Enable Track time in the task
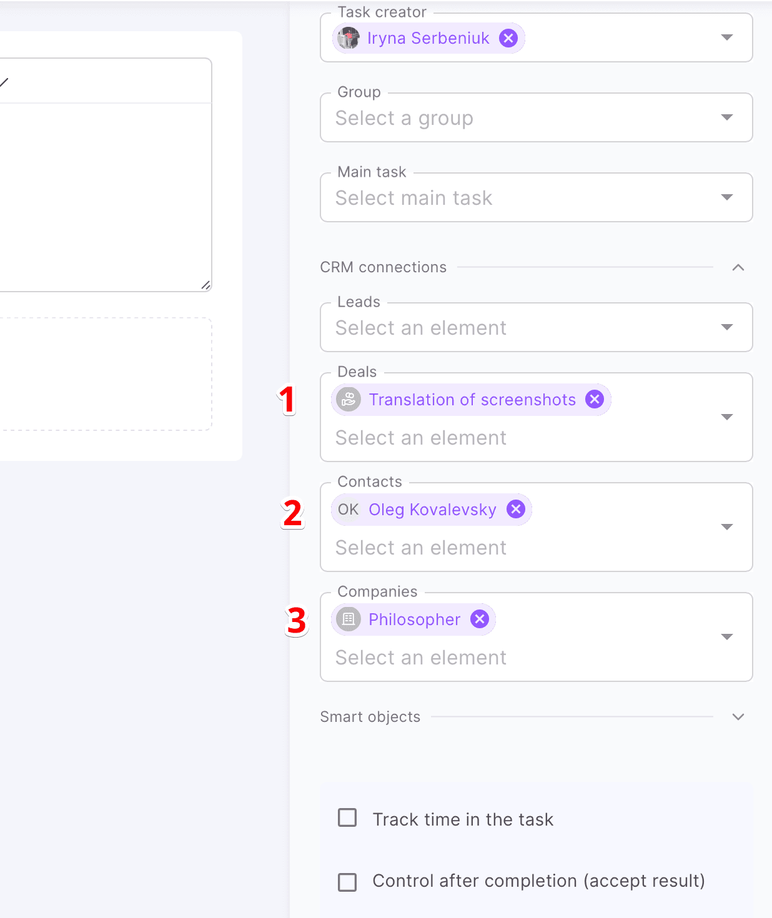772x918 pixels. click(x=347, y=817)
